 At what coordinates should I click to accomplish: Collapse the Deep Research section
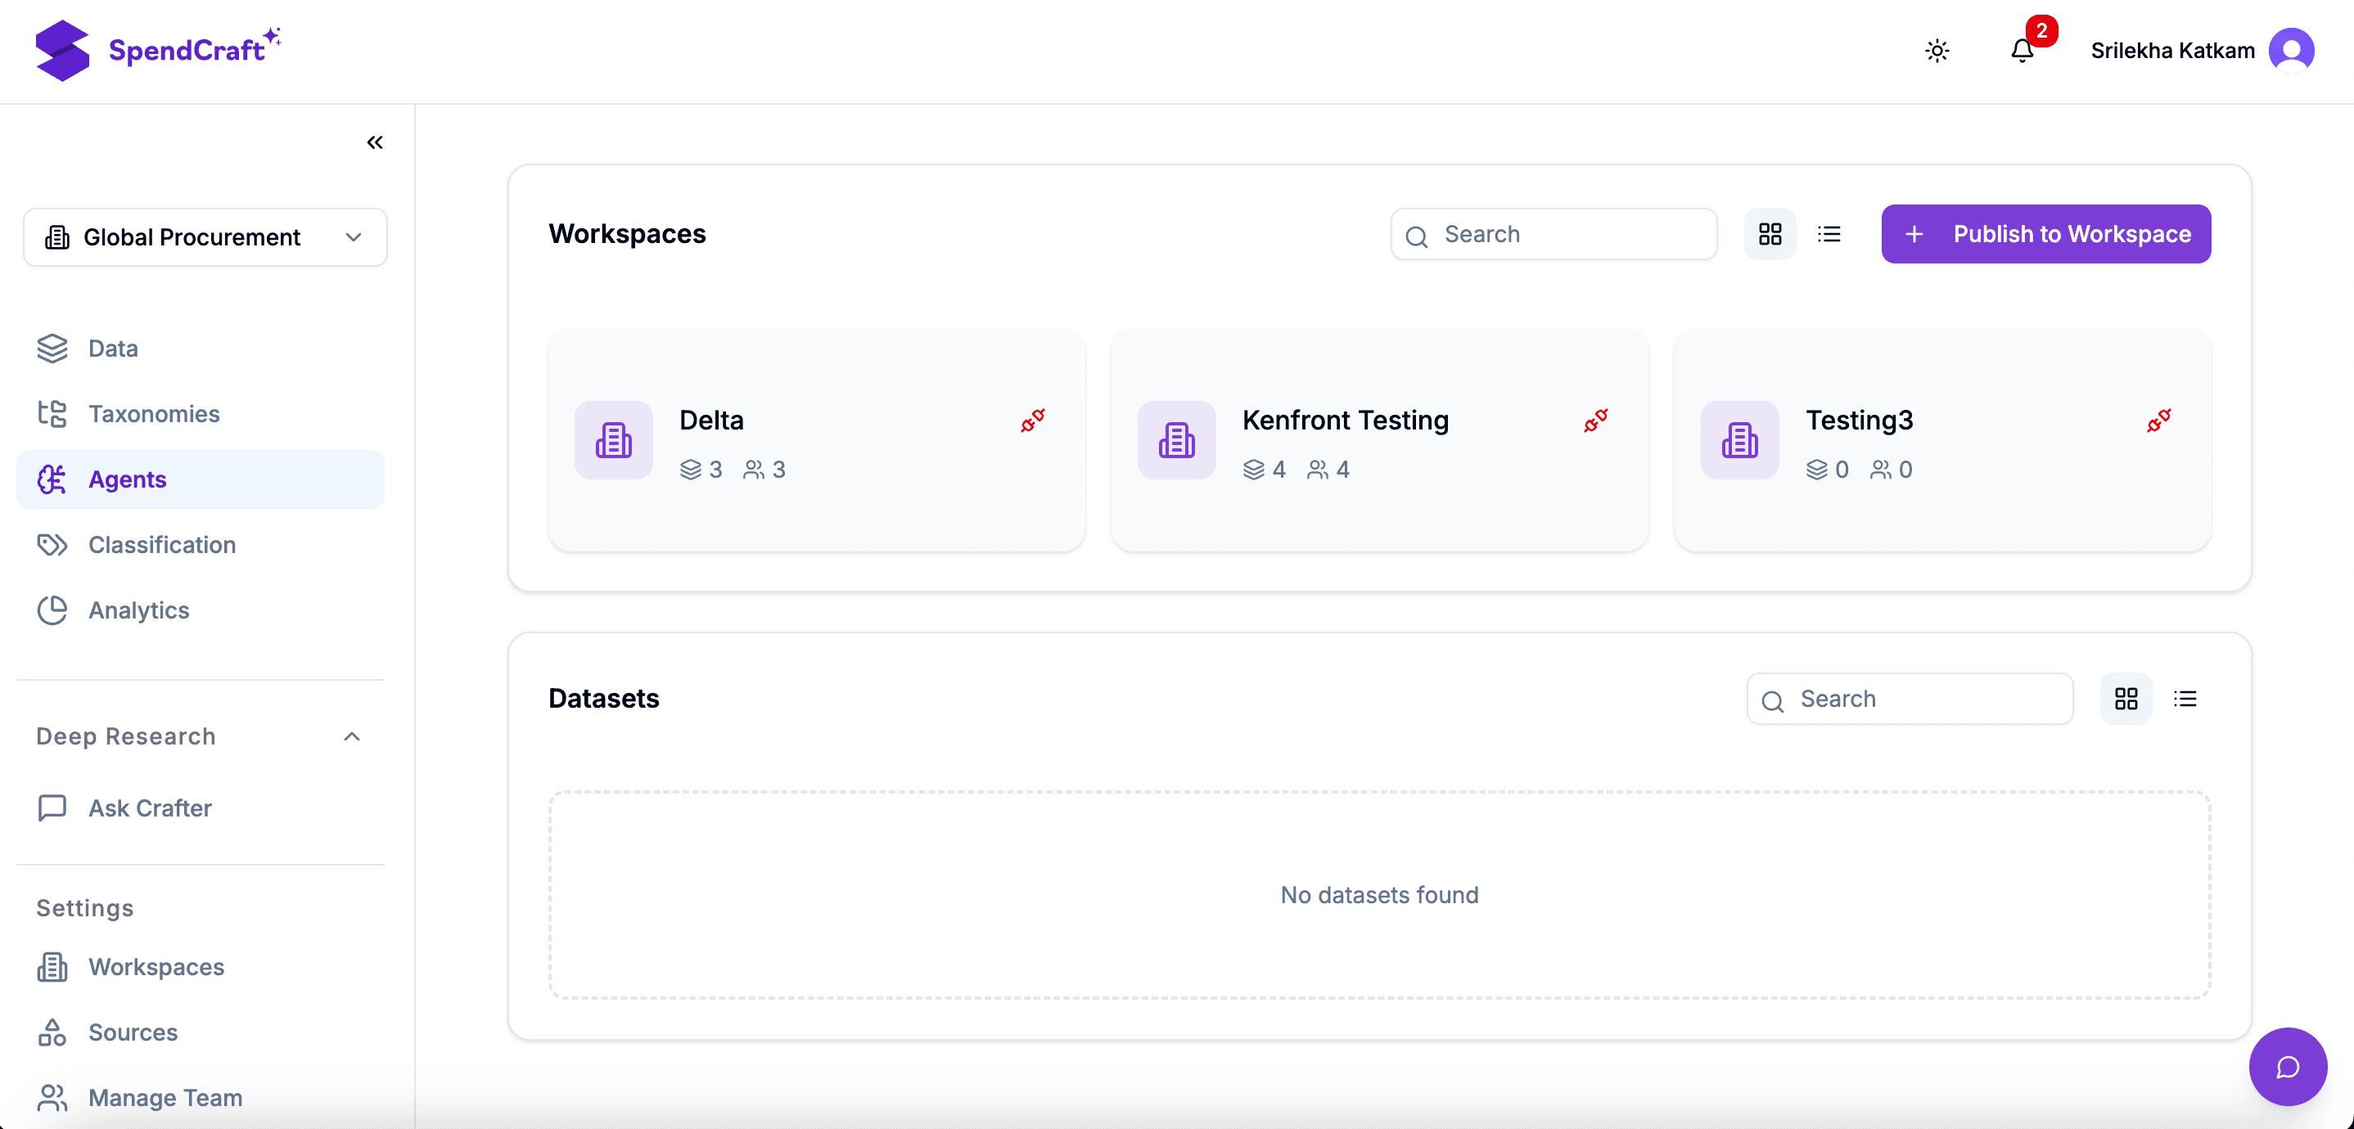click(x=351, y=736)
